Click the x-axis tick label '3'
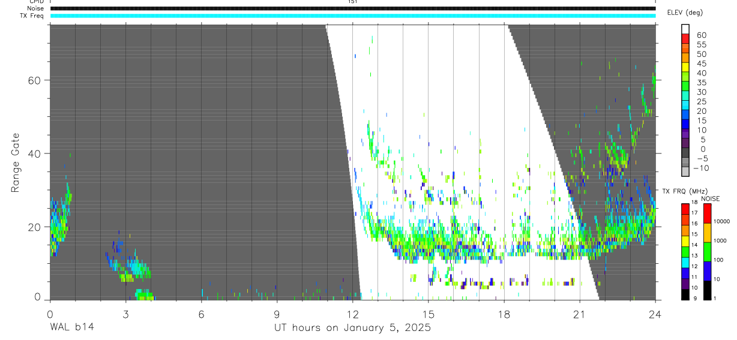Image resolution: width=737 pixels, height=340 pixels. pyautogui.click(x=125, y=314)
